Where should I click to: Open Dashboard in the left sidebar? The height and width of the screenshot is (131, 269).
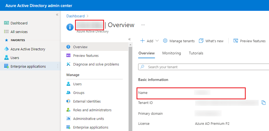click(19, 23)
